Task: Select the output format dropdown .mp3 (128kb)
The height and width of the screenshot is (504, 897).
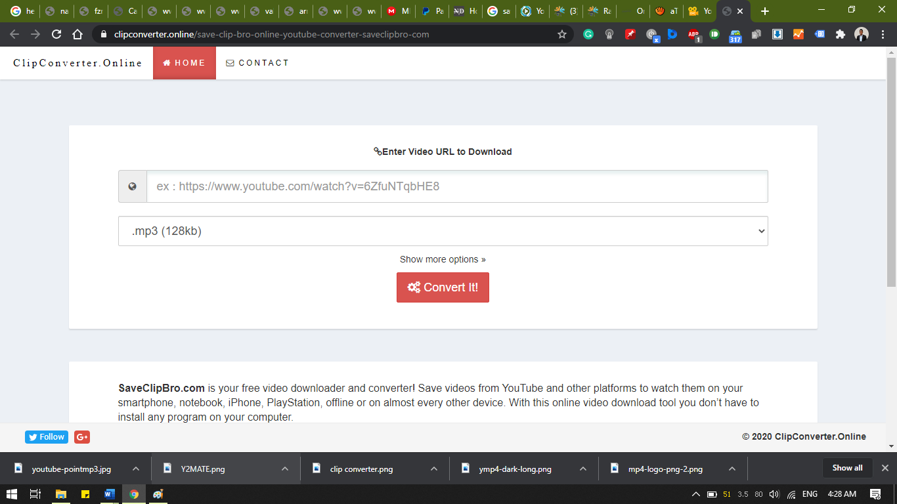Action: click(443, 231)
